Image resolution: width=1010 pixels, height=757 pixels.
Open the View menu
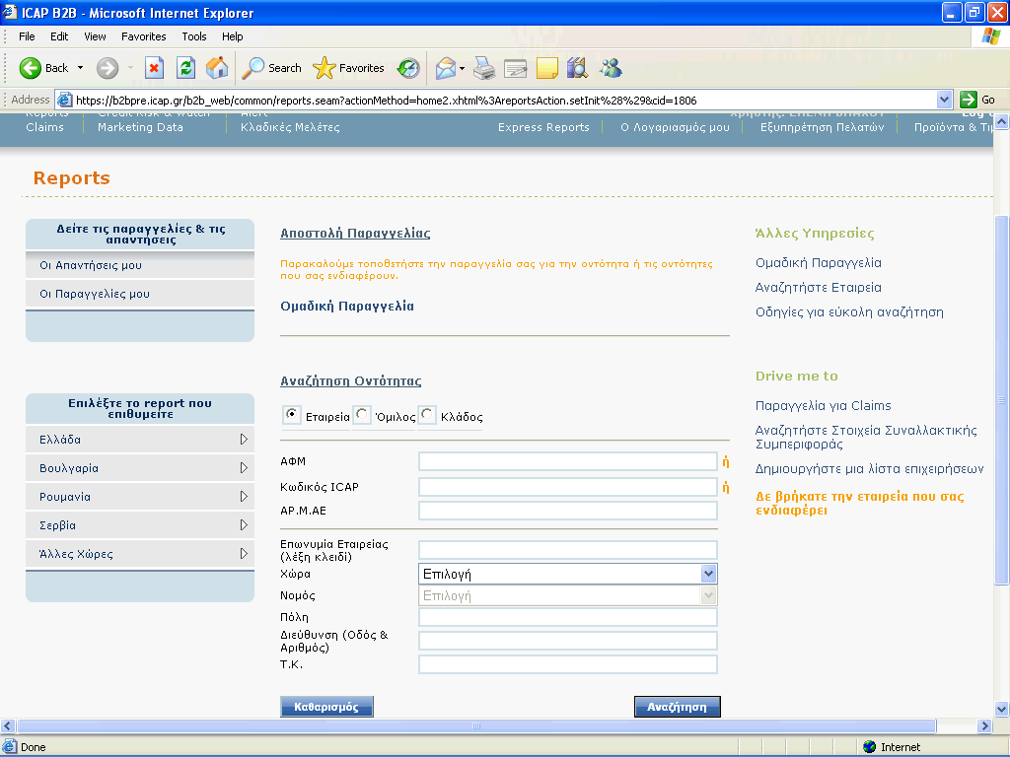(95, 36)
